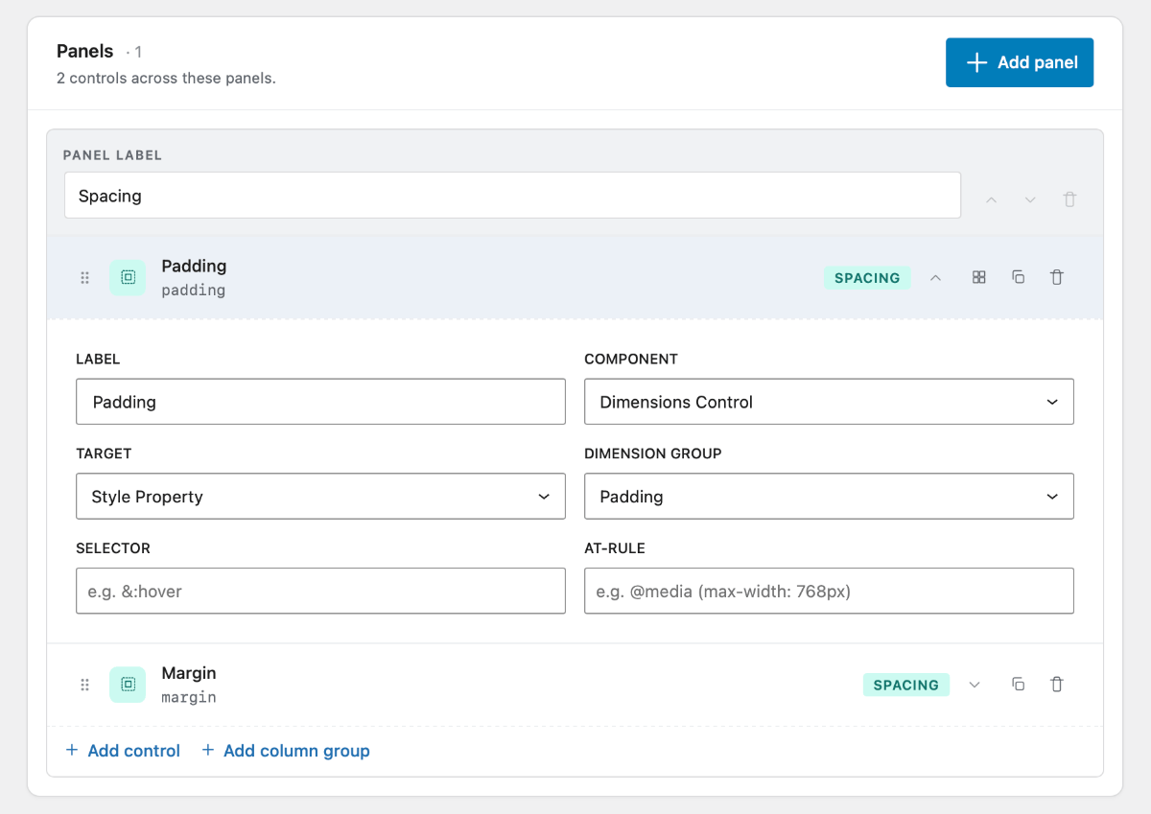Click the four-squares grid icon on Padding row
The height and width of the screenshot is (814, 1151).
tap(979, 278)
